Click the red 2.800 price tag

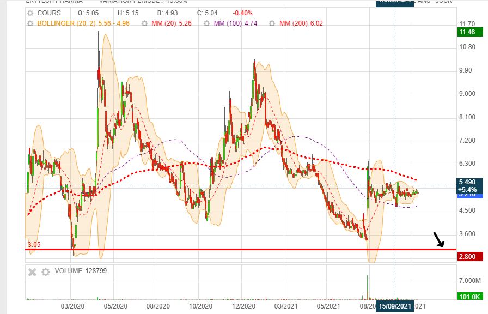pyautogui.click(x=470, y=257)
